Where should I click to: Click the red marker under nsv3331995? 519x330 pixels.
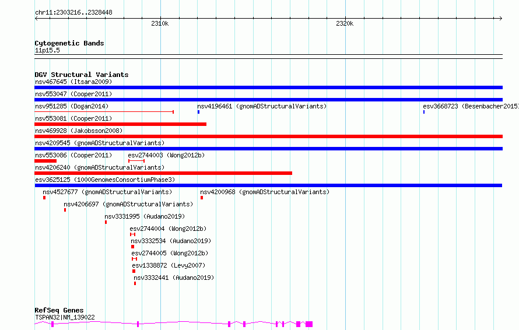pos(106,222)
